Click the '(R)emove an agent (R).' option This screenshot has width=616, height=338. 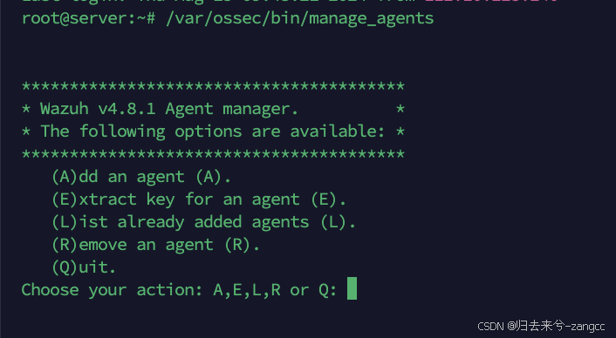pyautogui.click(x=155, y=245)
